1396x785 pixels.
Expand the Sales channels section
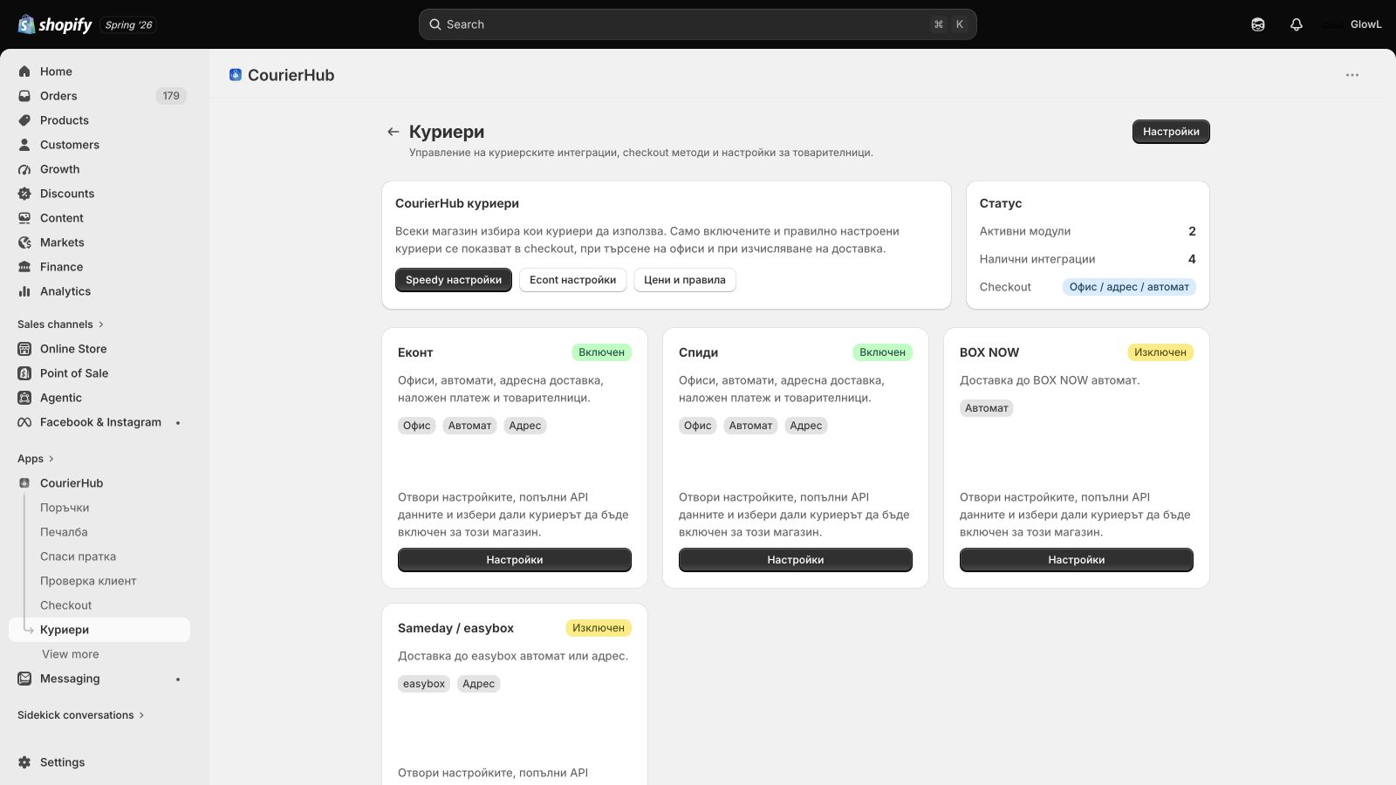pos(60,324)
